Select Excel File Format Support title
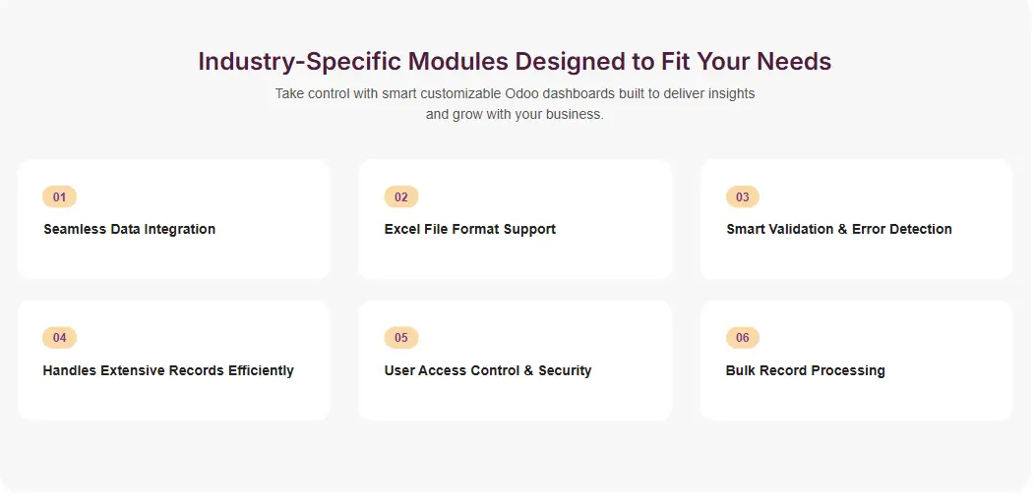This screenshot has width=1034, height=498. click(x=469, y=229)
